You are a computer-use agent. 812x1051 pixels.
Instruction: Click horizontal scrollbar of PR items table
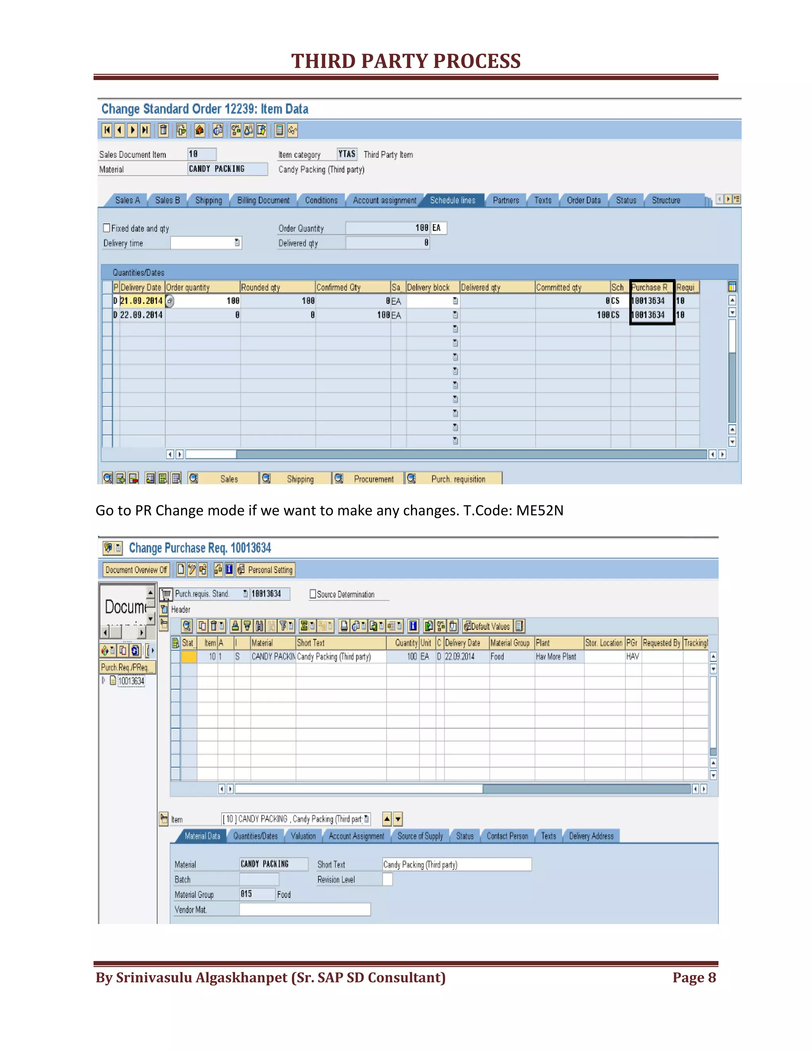463,789
